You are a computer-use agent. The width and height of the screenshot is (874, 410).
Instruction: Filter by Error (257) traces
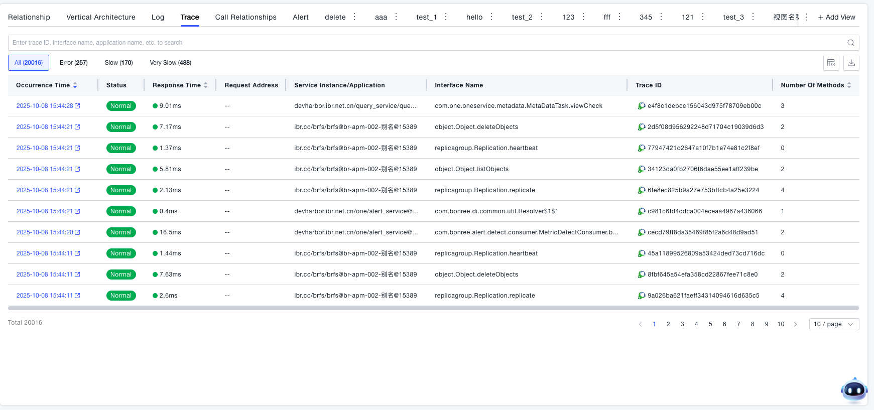pos(73,63)
